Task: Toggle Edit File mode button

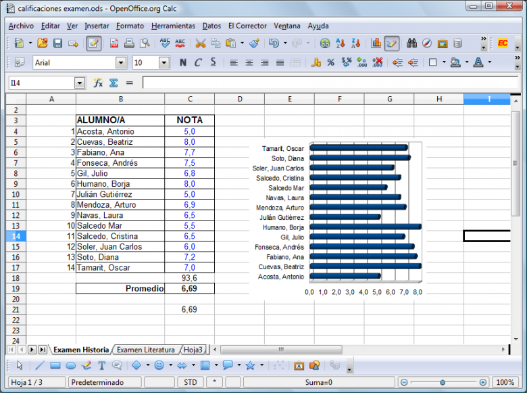Action: 94,43
